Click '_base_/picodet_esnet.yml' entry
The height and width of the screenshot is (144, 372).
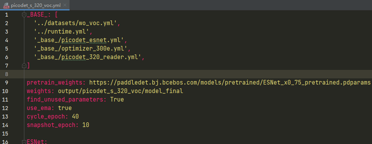[79, 40]
